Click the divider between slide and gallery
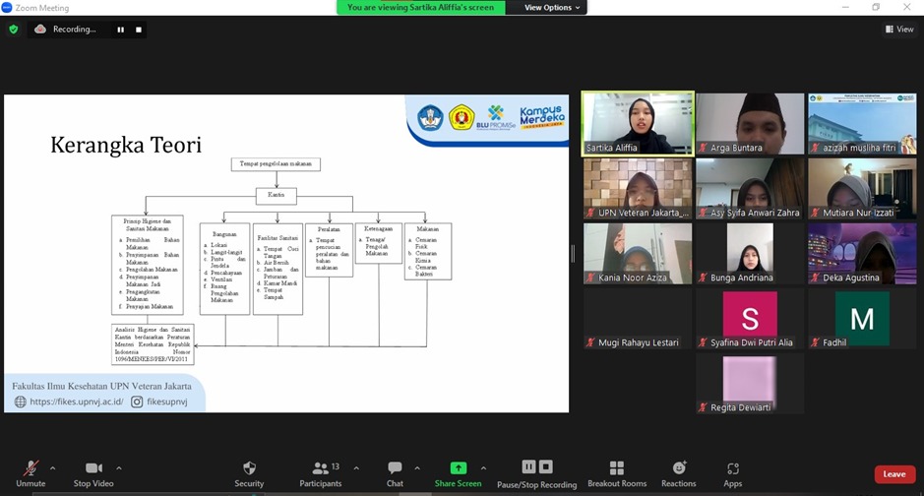This screenshot has height=496, width=924. click(573, 254)
